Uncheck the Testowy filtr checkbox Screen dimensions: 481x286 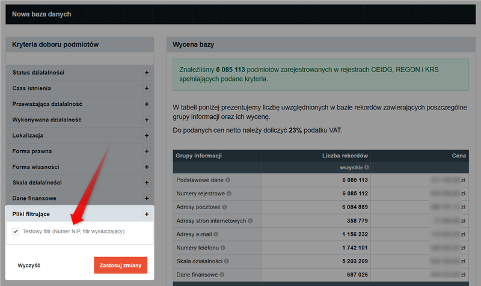pyautogui.click(x=16, y=231)
